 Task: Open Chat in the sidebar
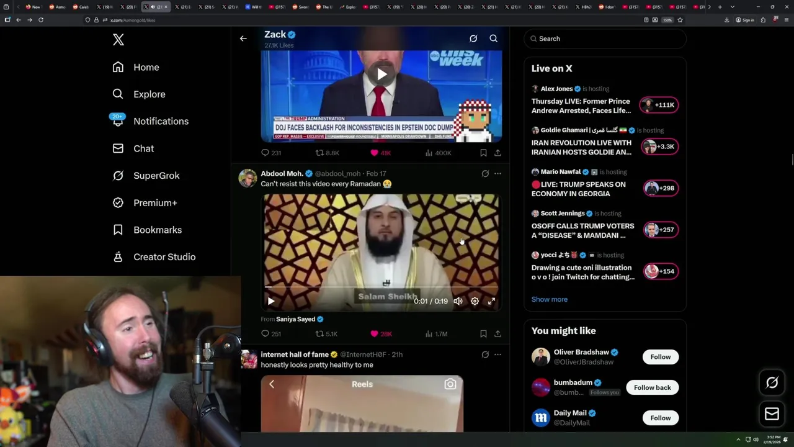[133, 148]
